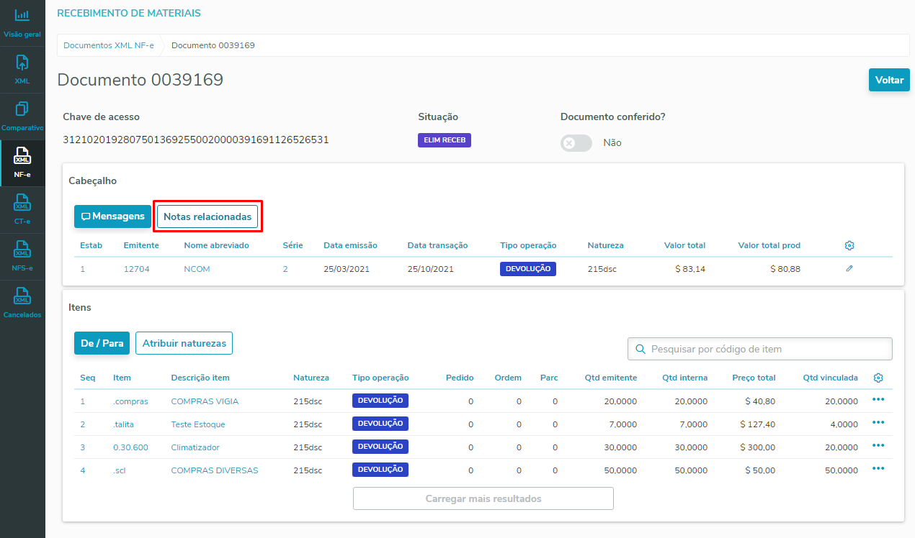The width and height of the screenshot is (915, 538).
Task: Click RECEBIMENTO DE MATERIAIS title
Action: (x=129, y=13)
